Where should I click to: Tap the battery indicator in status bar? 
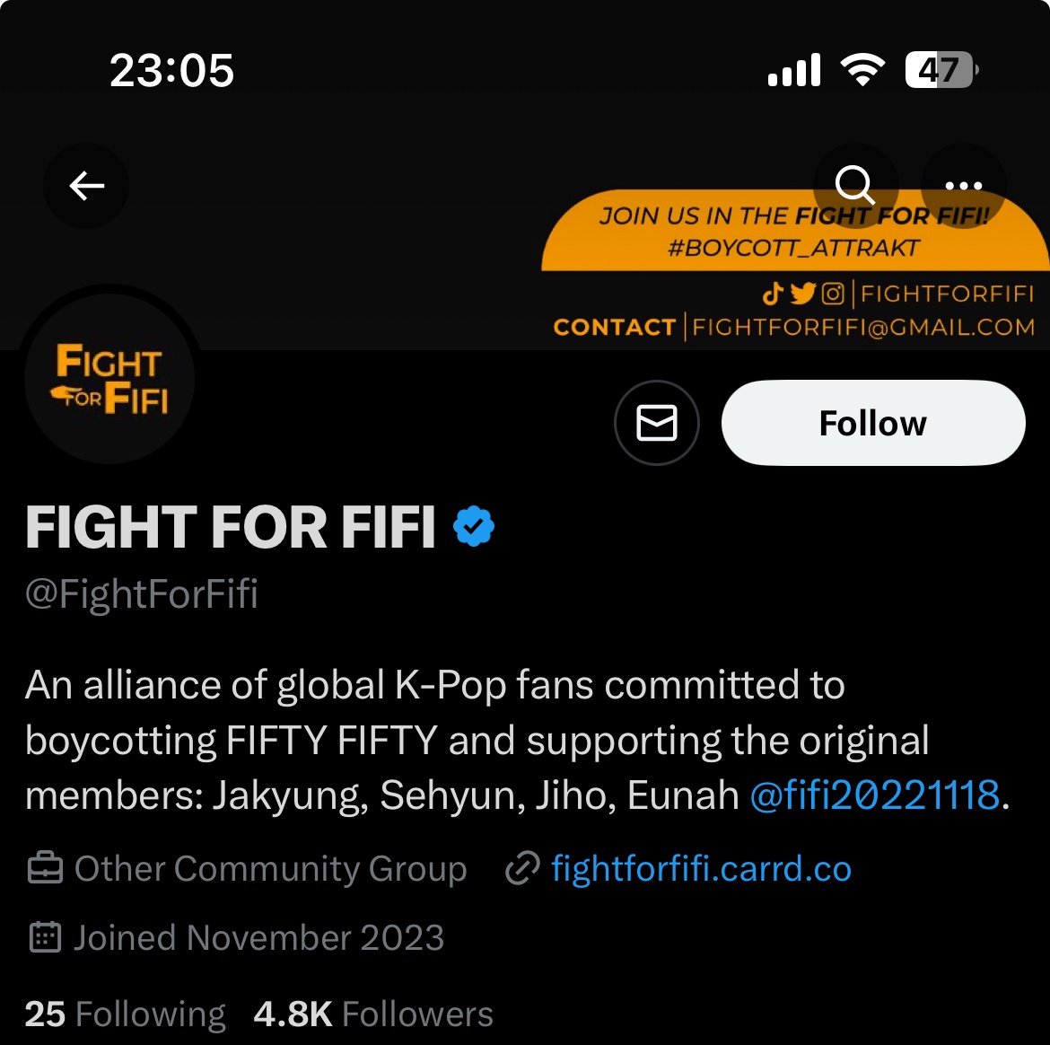941,70
